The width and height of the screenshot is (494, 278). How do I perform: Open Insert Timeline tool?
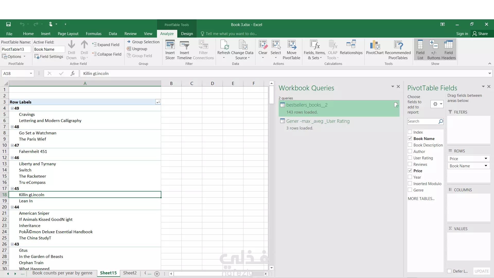tap(184, 50)
